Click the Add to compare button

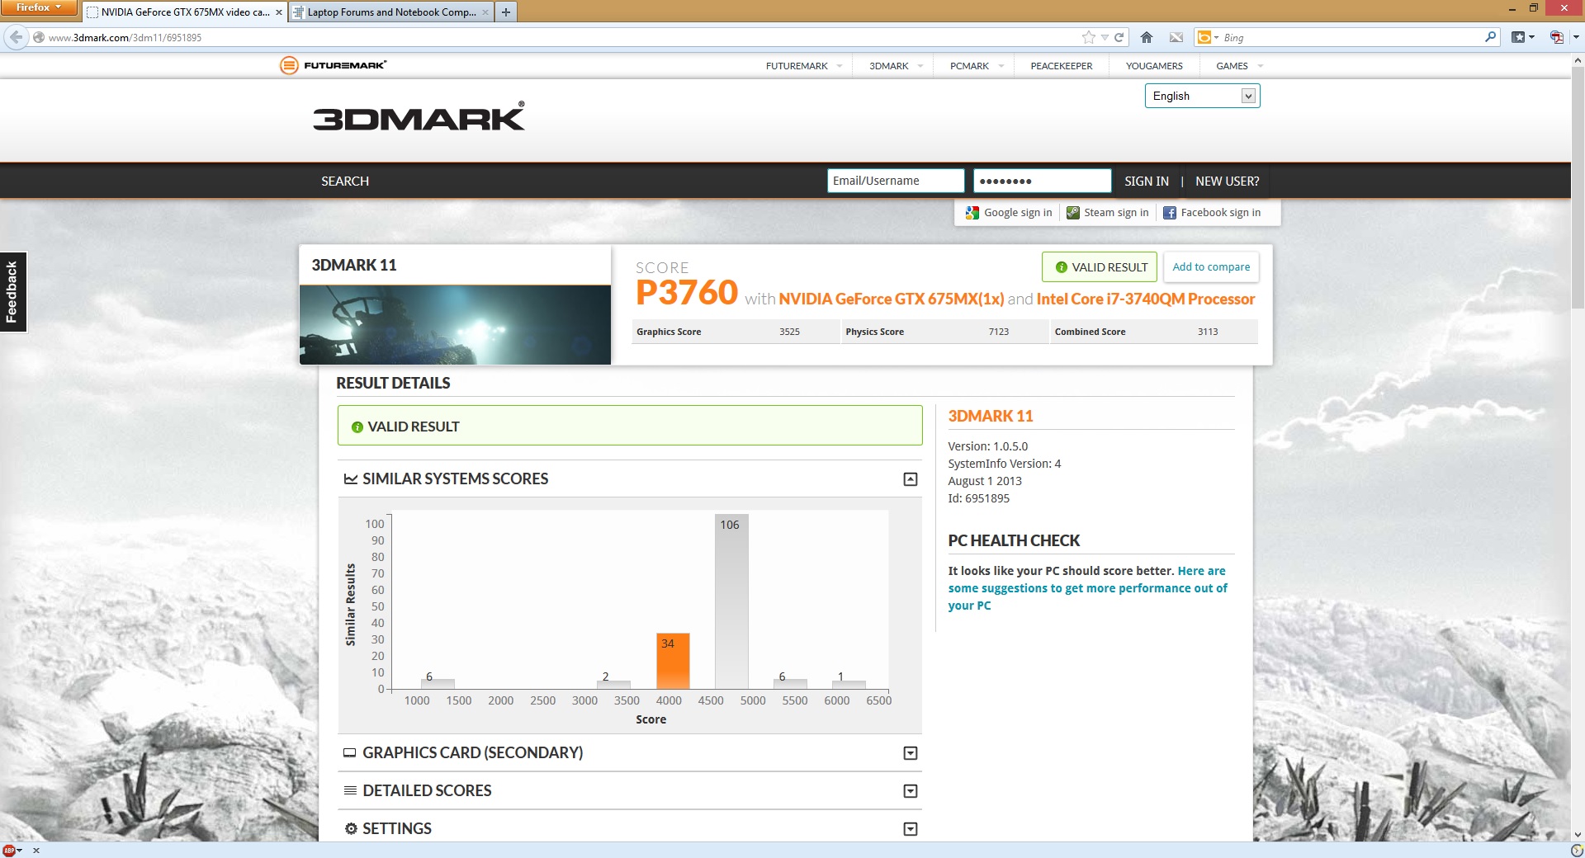[x=1211, y=267]
